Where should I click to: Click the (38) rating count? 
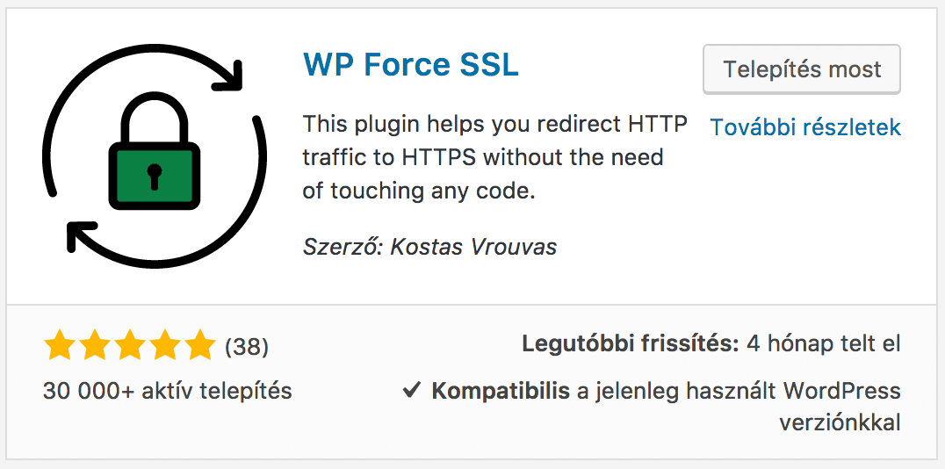point(247,347)
